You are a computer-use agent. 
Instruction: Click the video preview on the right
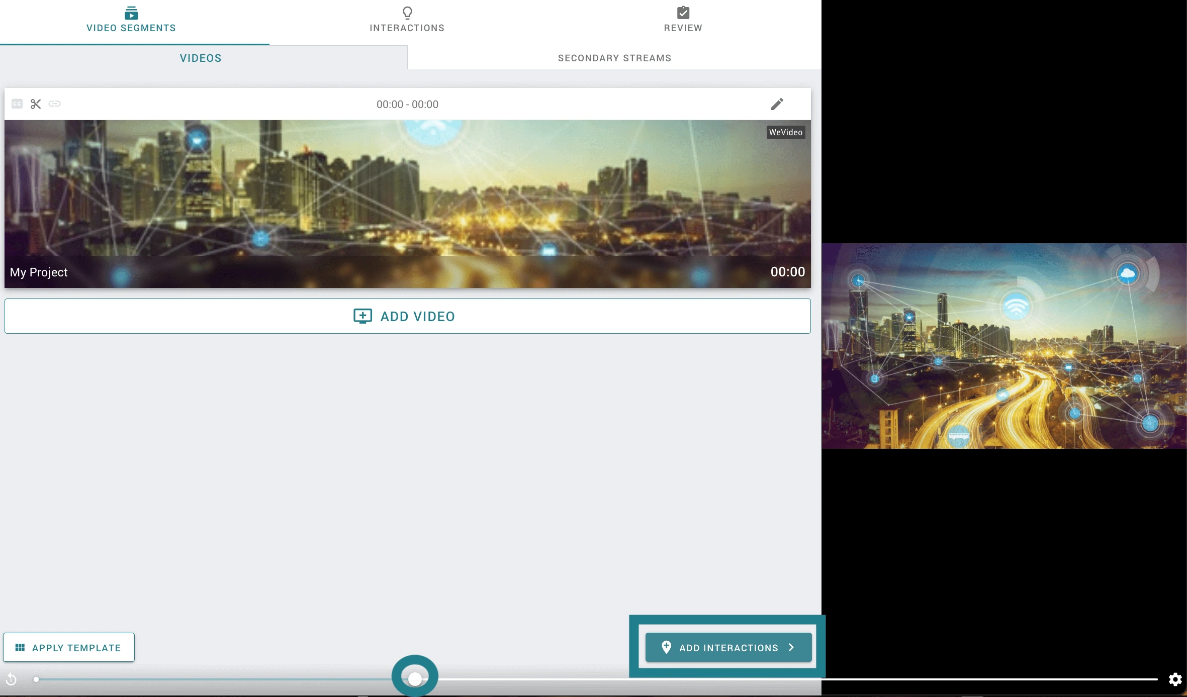tap(1004, 346)
